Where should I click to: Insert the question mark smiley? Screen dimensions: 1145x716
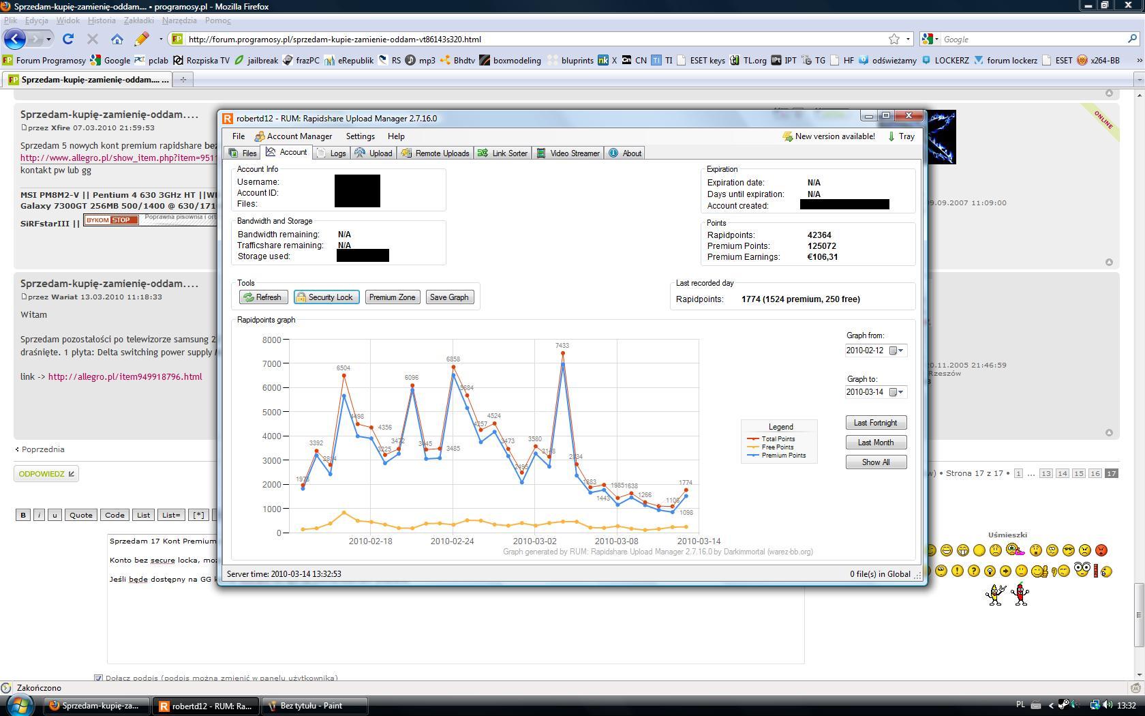tap(973, 571)
